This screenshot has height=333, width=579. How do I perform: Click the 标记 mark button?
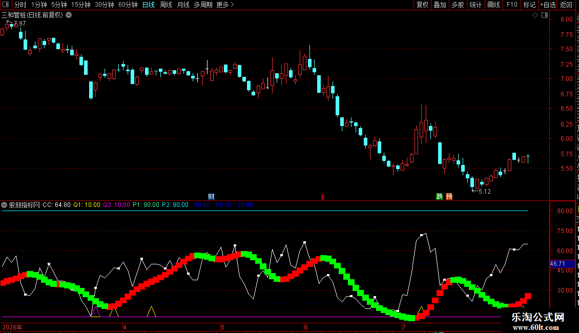(529, 5)
